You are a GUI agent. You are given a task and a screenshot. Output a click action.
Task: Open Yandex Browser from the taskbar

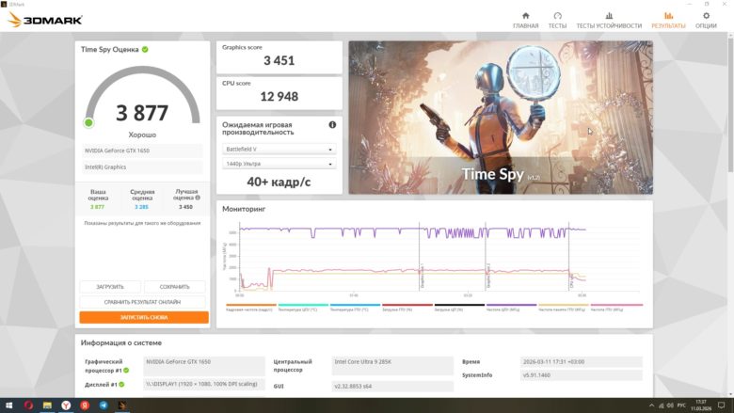pos(66,405)
